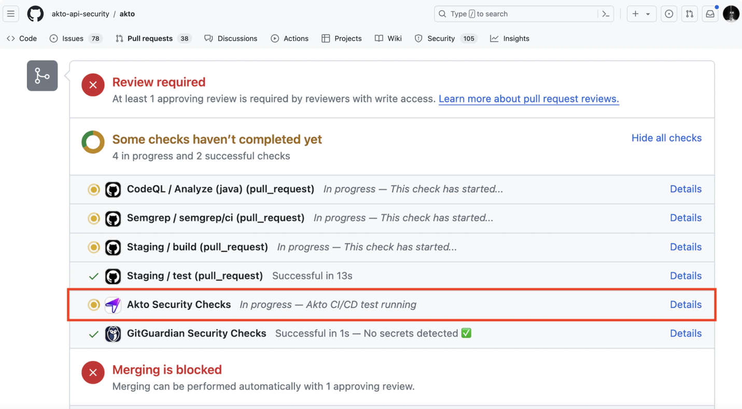Open the notifications inbox icon
742x409 pixels.
click(710, 14)
